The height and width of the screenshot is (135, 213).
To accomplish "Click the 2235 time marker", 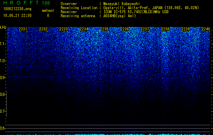I will click(x=104, y=29).
